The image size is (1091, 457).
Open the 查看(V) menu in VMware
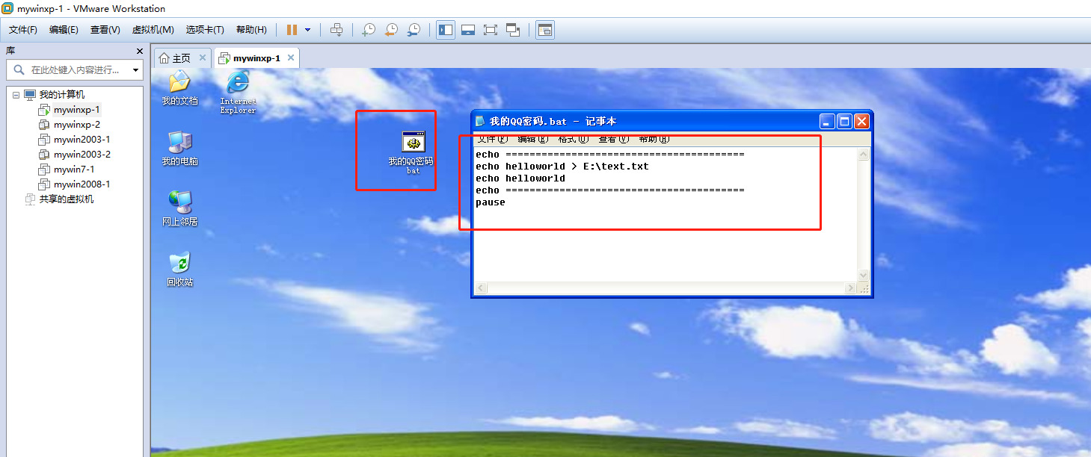coord(105,30)
